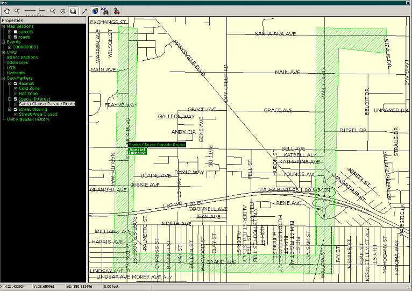The height and width of the screenshot is (291, 412).
Task: Select the Hydrants tree item
Action: tap(16, 73)
